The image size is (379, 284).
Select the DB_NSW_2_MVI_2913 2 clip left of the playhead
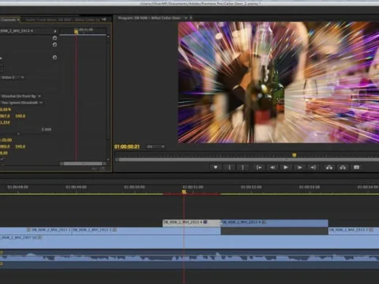point(146,230)
